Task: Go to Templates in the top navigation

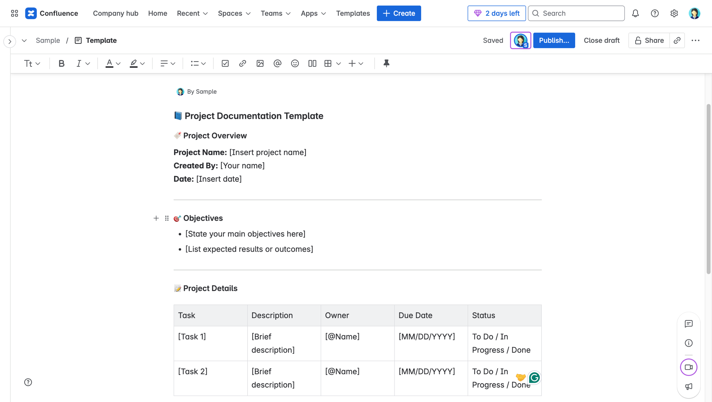Action: click(x=353, y=13)
